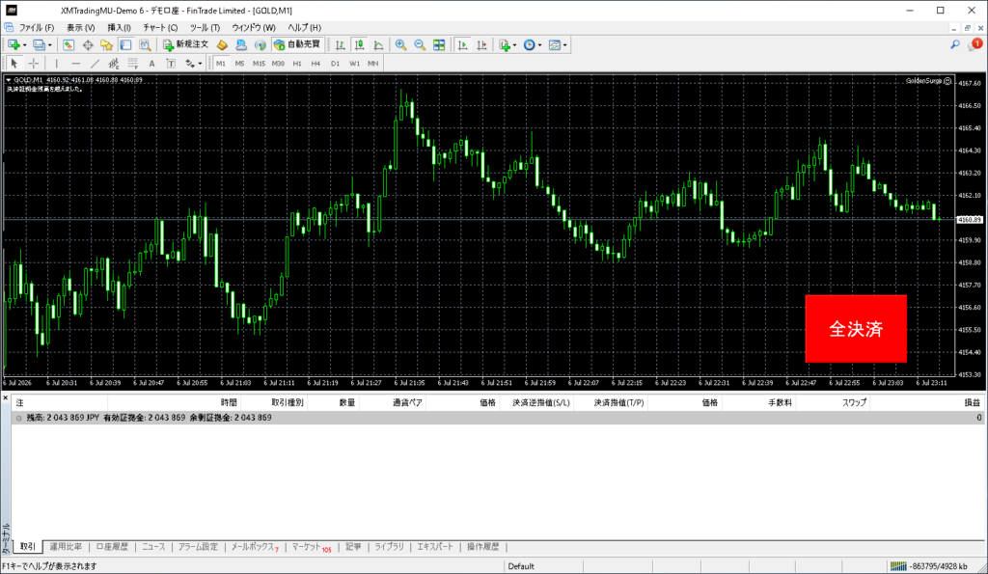
Task: Open the エキスパート tab
Action: [x=435, y=547]
